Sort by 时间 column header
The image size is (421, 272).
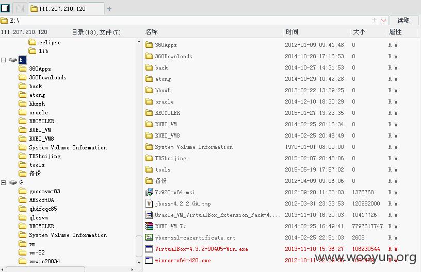click(x=292, y=32)
